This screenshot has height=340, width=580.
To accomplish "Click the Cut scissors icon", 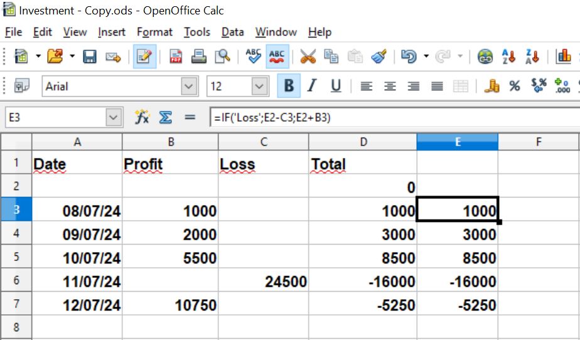I will tap(308, 56).
